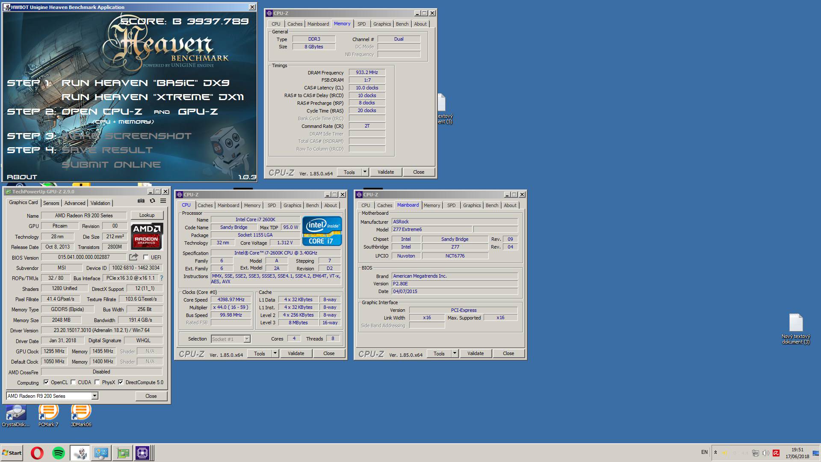821x462 pixels.
Task: Click Validate in the CPU-Z CPU window
Action: tap(296, 353)
